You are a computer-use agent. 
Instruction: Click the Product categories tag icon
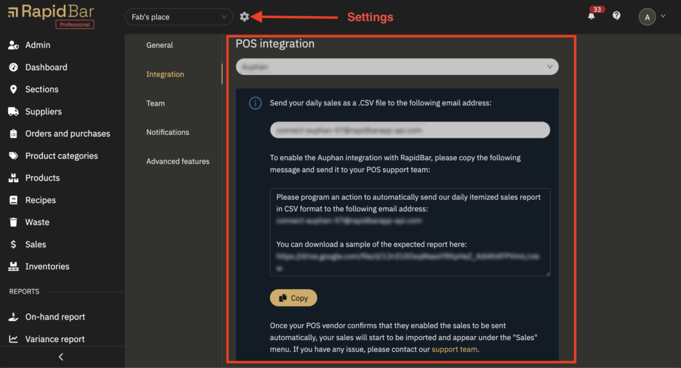pyautogui.click(x=13, y=155)
